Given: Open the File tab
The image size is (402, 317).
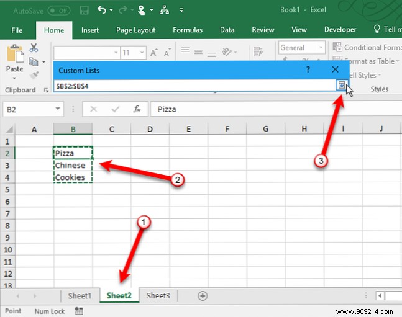Looking at the screenshot, I should point(17,30).
